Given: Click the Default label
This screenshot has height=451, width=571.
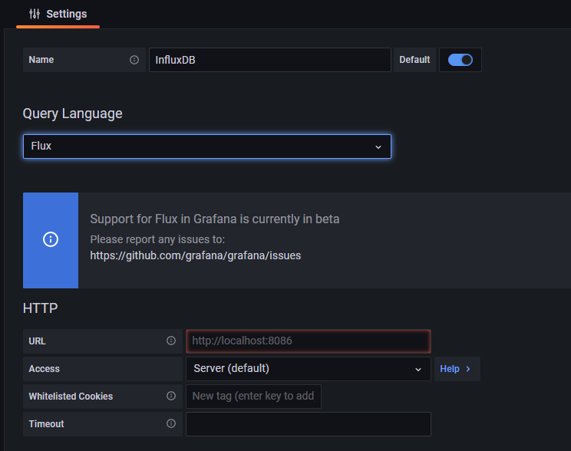Looking at the screenshot, I should tap(414, 60).
